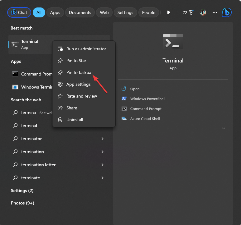Screen dimensions: 241x225
Task: Open Terminal via the Open link
Action: (x=135, y=89)
